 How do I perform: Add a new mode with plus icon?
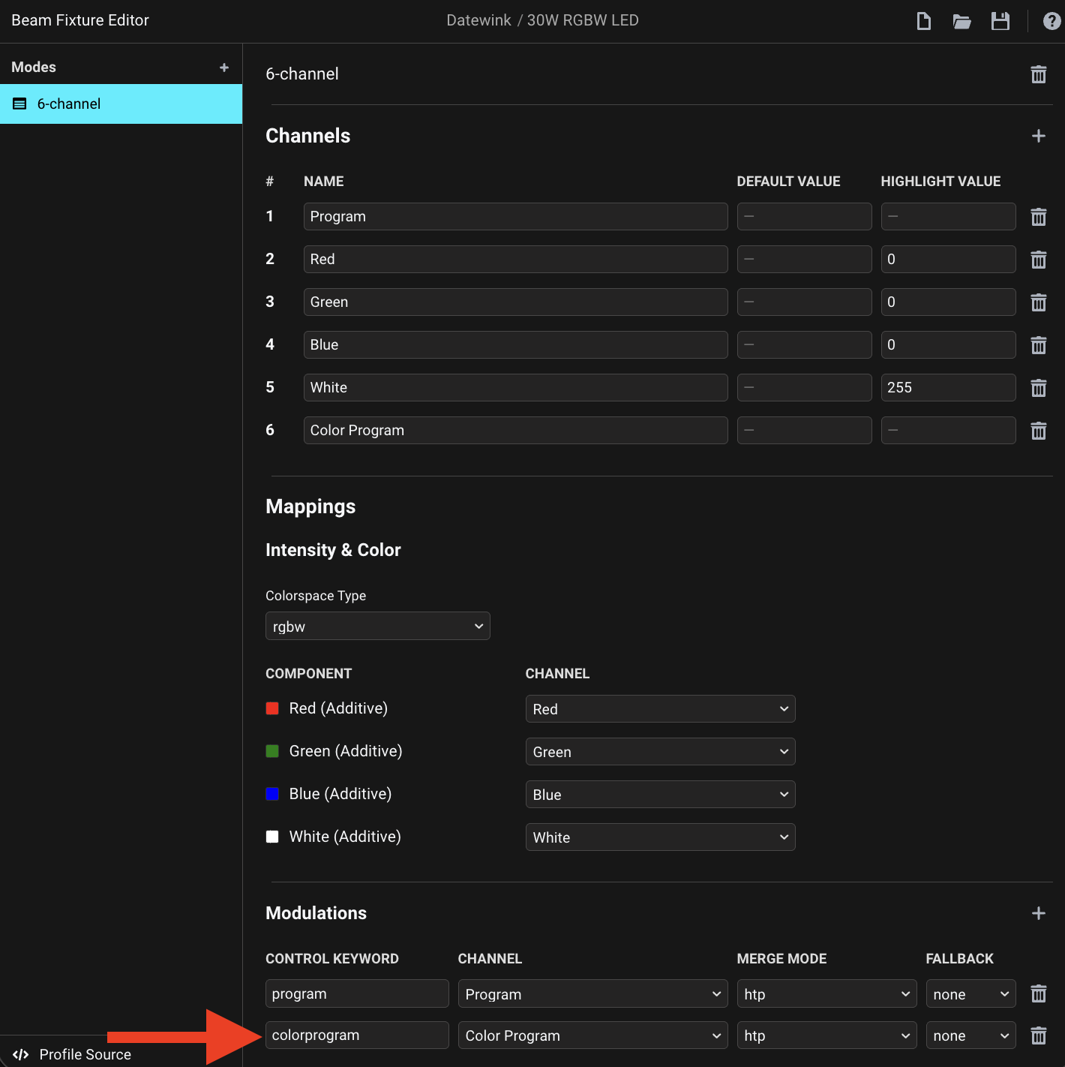(x=223, y=68)
